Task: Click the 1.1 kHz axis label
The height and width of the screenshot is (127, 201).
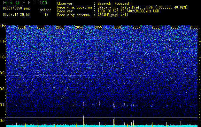Action: click(x=3, y=41)
